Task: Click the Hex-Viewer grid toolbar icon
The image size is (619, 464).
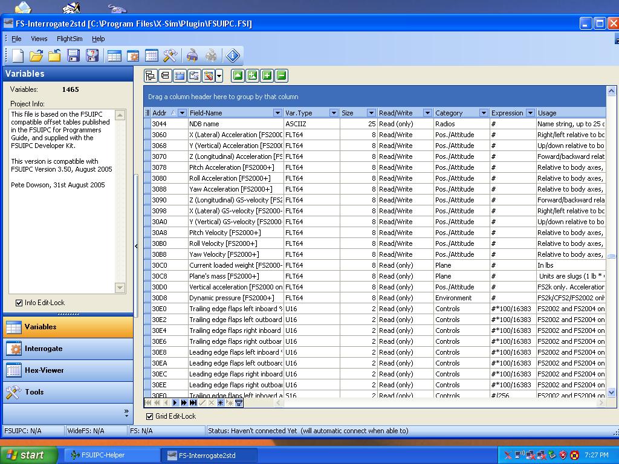Action: tap(152, 56)
